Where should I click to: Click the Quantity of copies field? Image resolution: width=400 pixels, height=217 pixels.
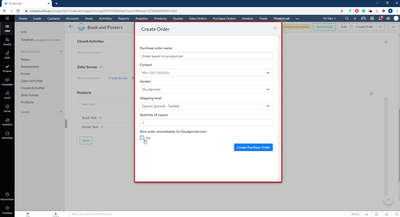(x=206, y=123)
